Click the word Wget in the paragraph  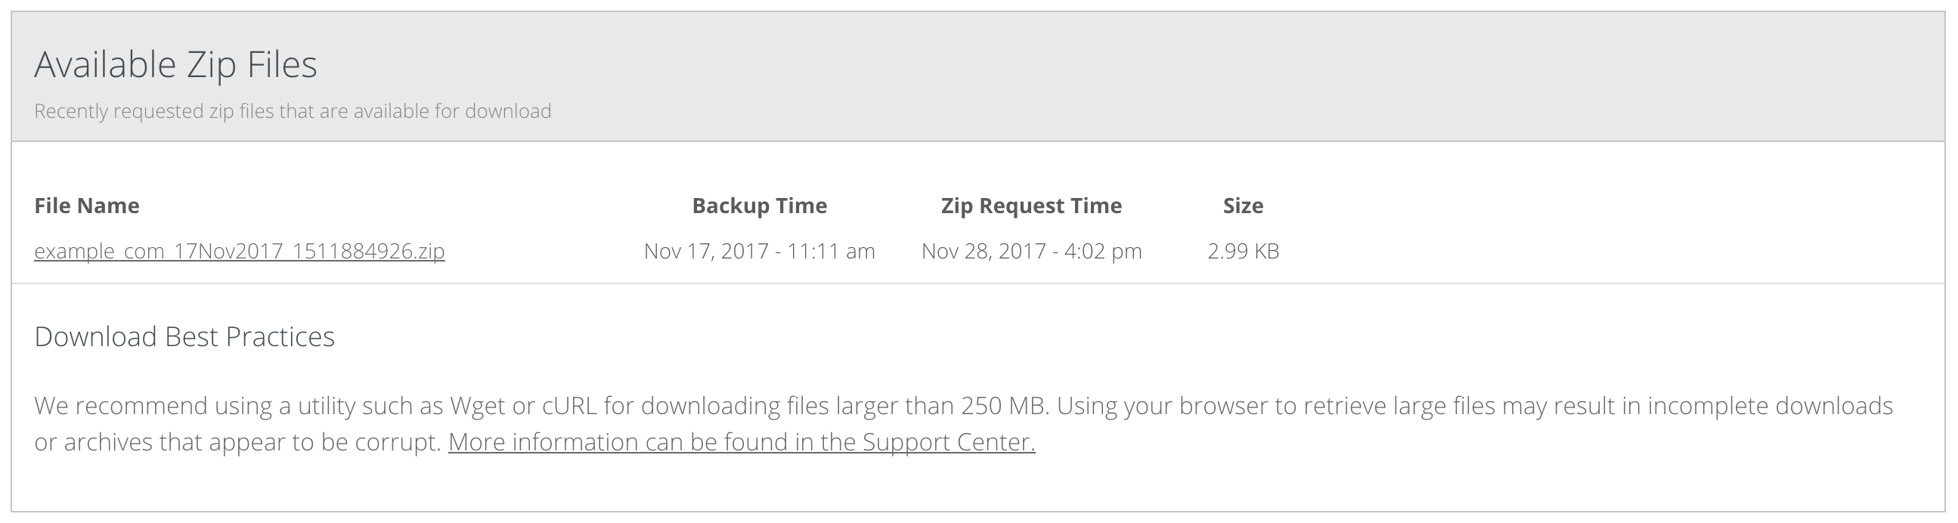pyautogui.click(x=477, y=406)
